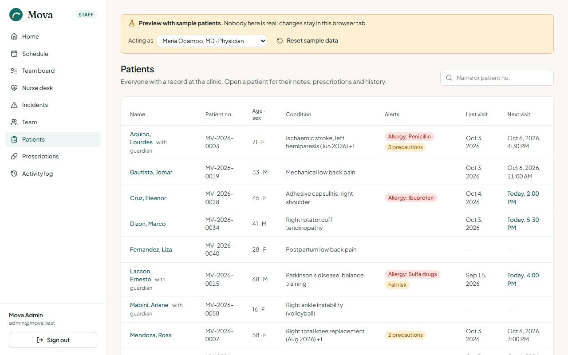Click the Allergy: Ibuprofen alert badge
Viewport: 568px width, 355px height.
[x=411, y=198]
